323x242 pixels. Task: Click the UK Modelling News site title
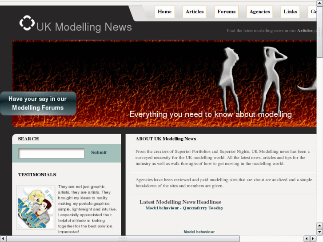coord(84,27)
